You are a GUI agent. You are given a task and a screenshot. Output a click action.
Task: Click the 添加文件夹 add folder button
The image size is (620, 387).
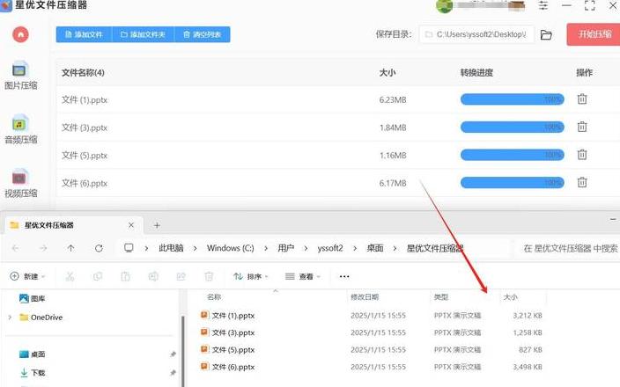point(144,35)
